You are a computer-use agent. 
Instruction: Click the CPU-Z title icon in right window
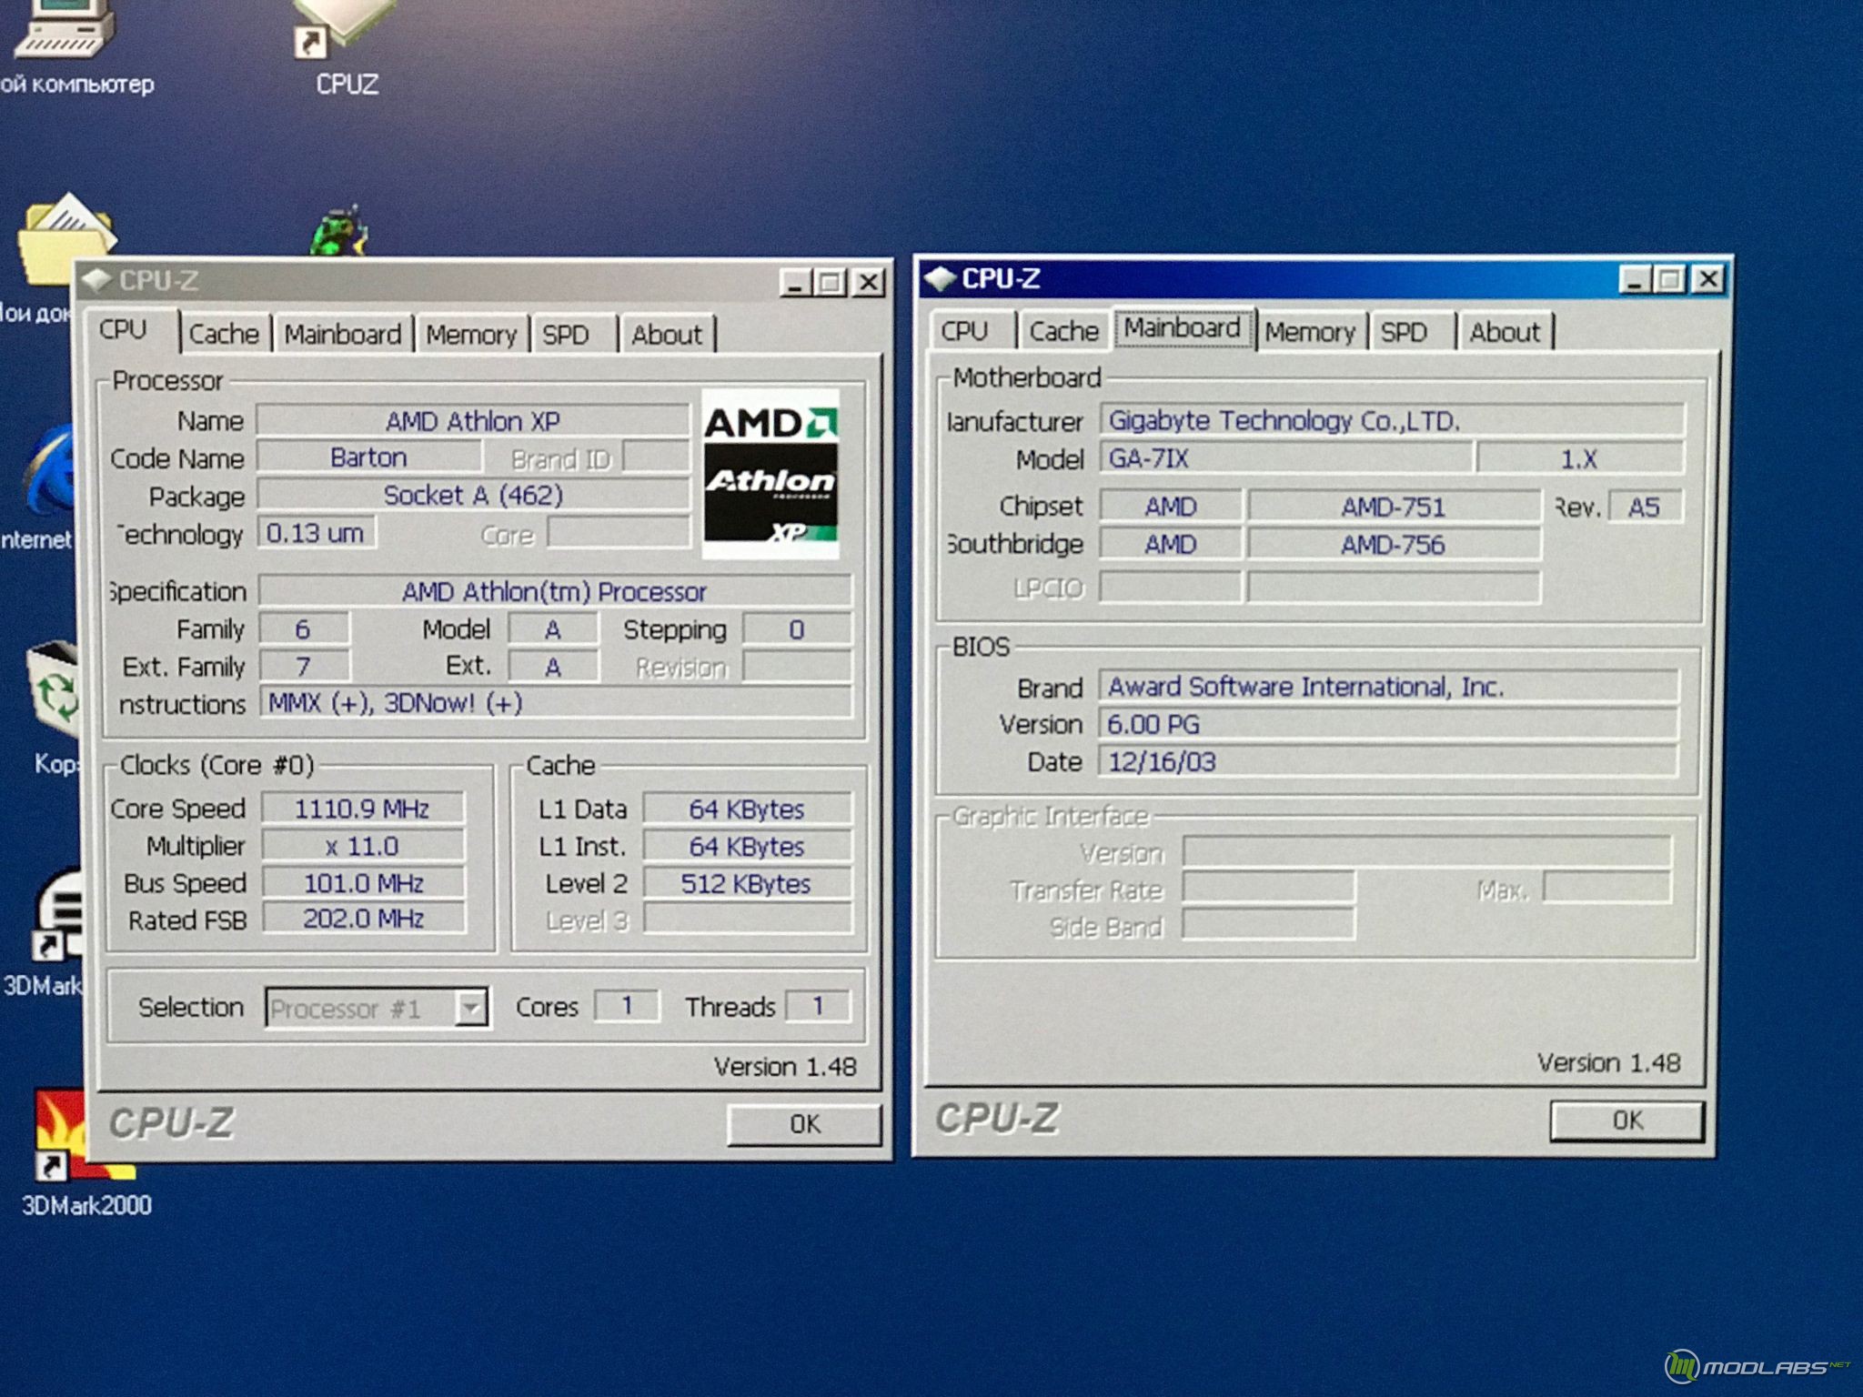click(x=941, y=278)
